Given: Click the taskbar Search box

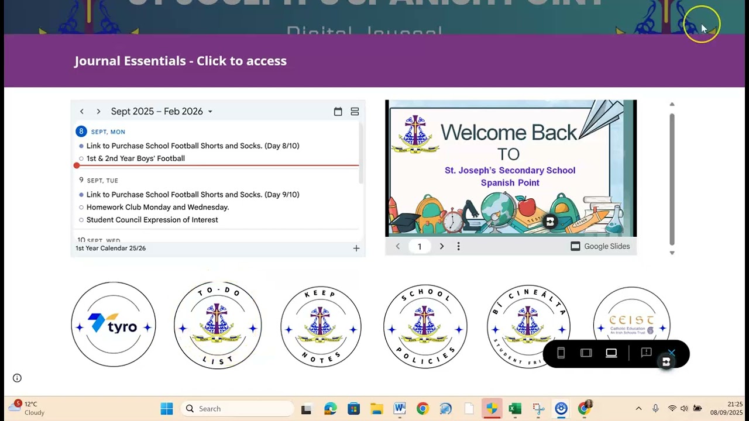Looking at the screenshot, I should (237, 409).
